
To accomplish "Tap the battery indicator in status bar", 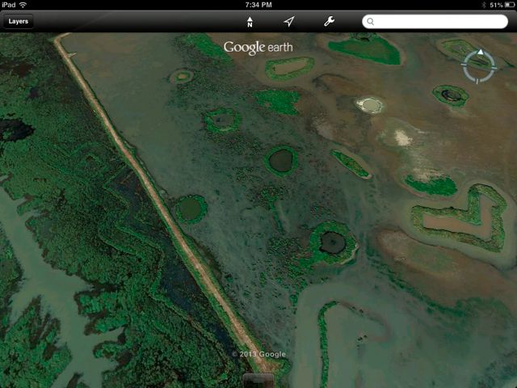I will [x=510, y=5].
